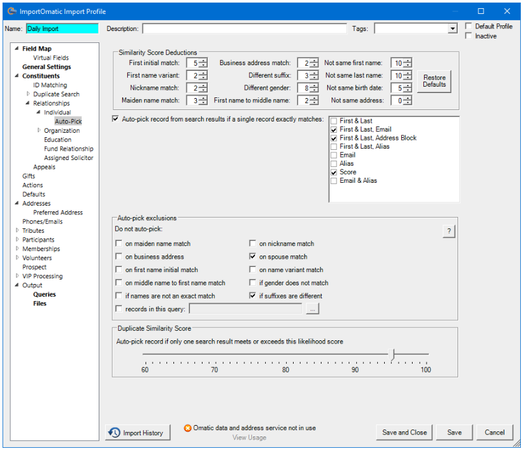Close the Import Profile window
524x451 pixels.
[x=507, y=11]
